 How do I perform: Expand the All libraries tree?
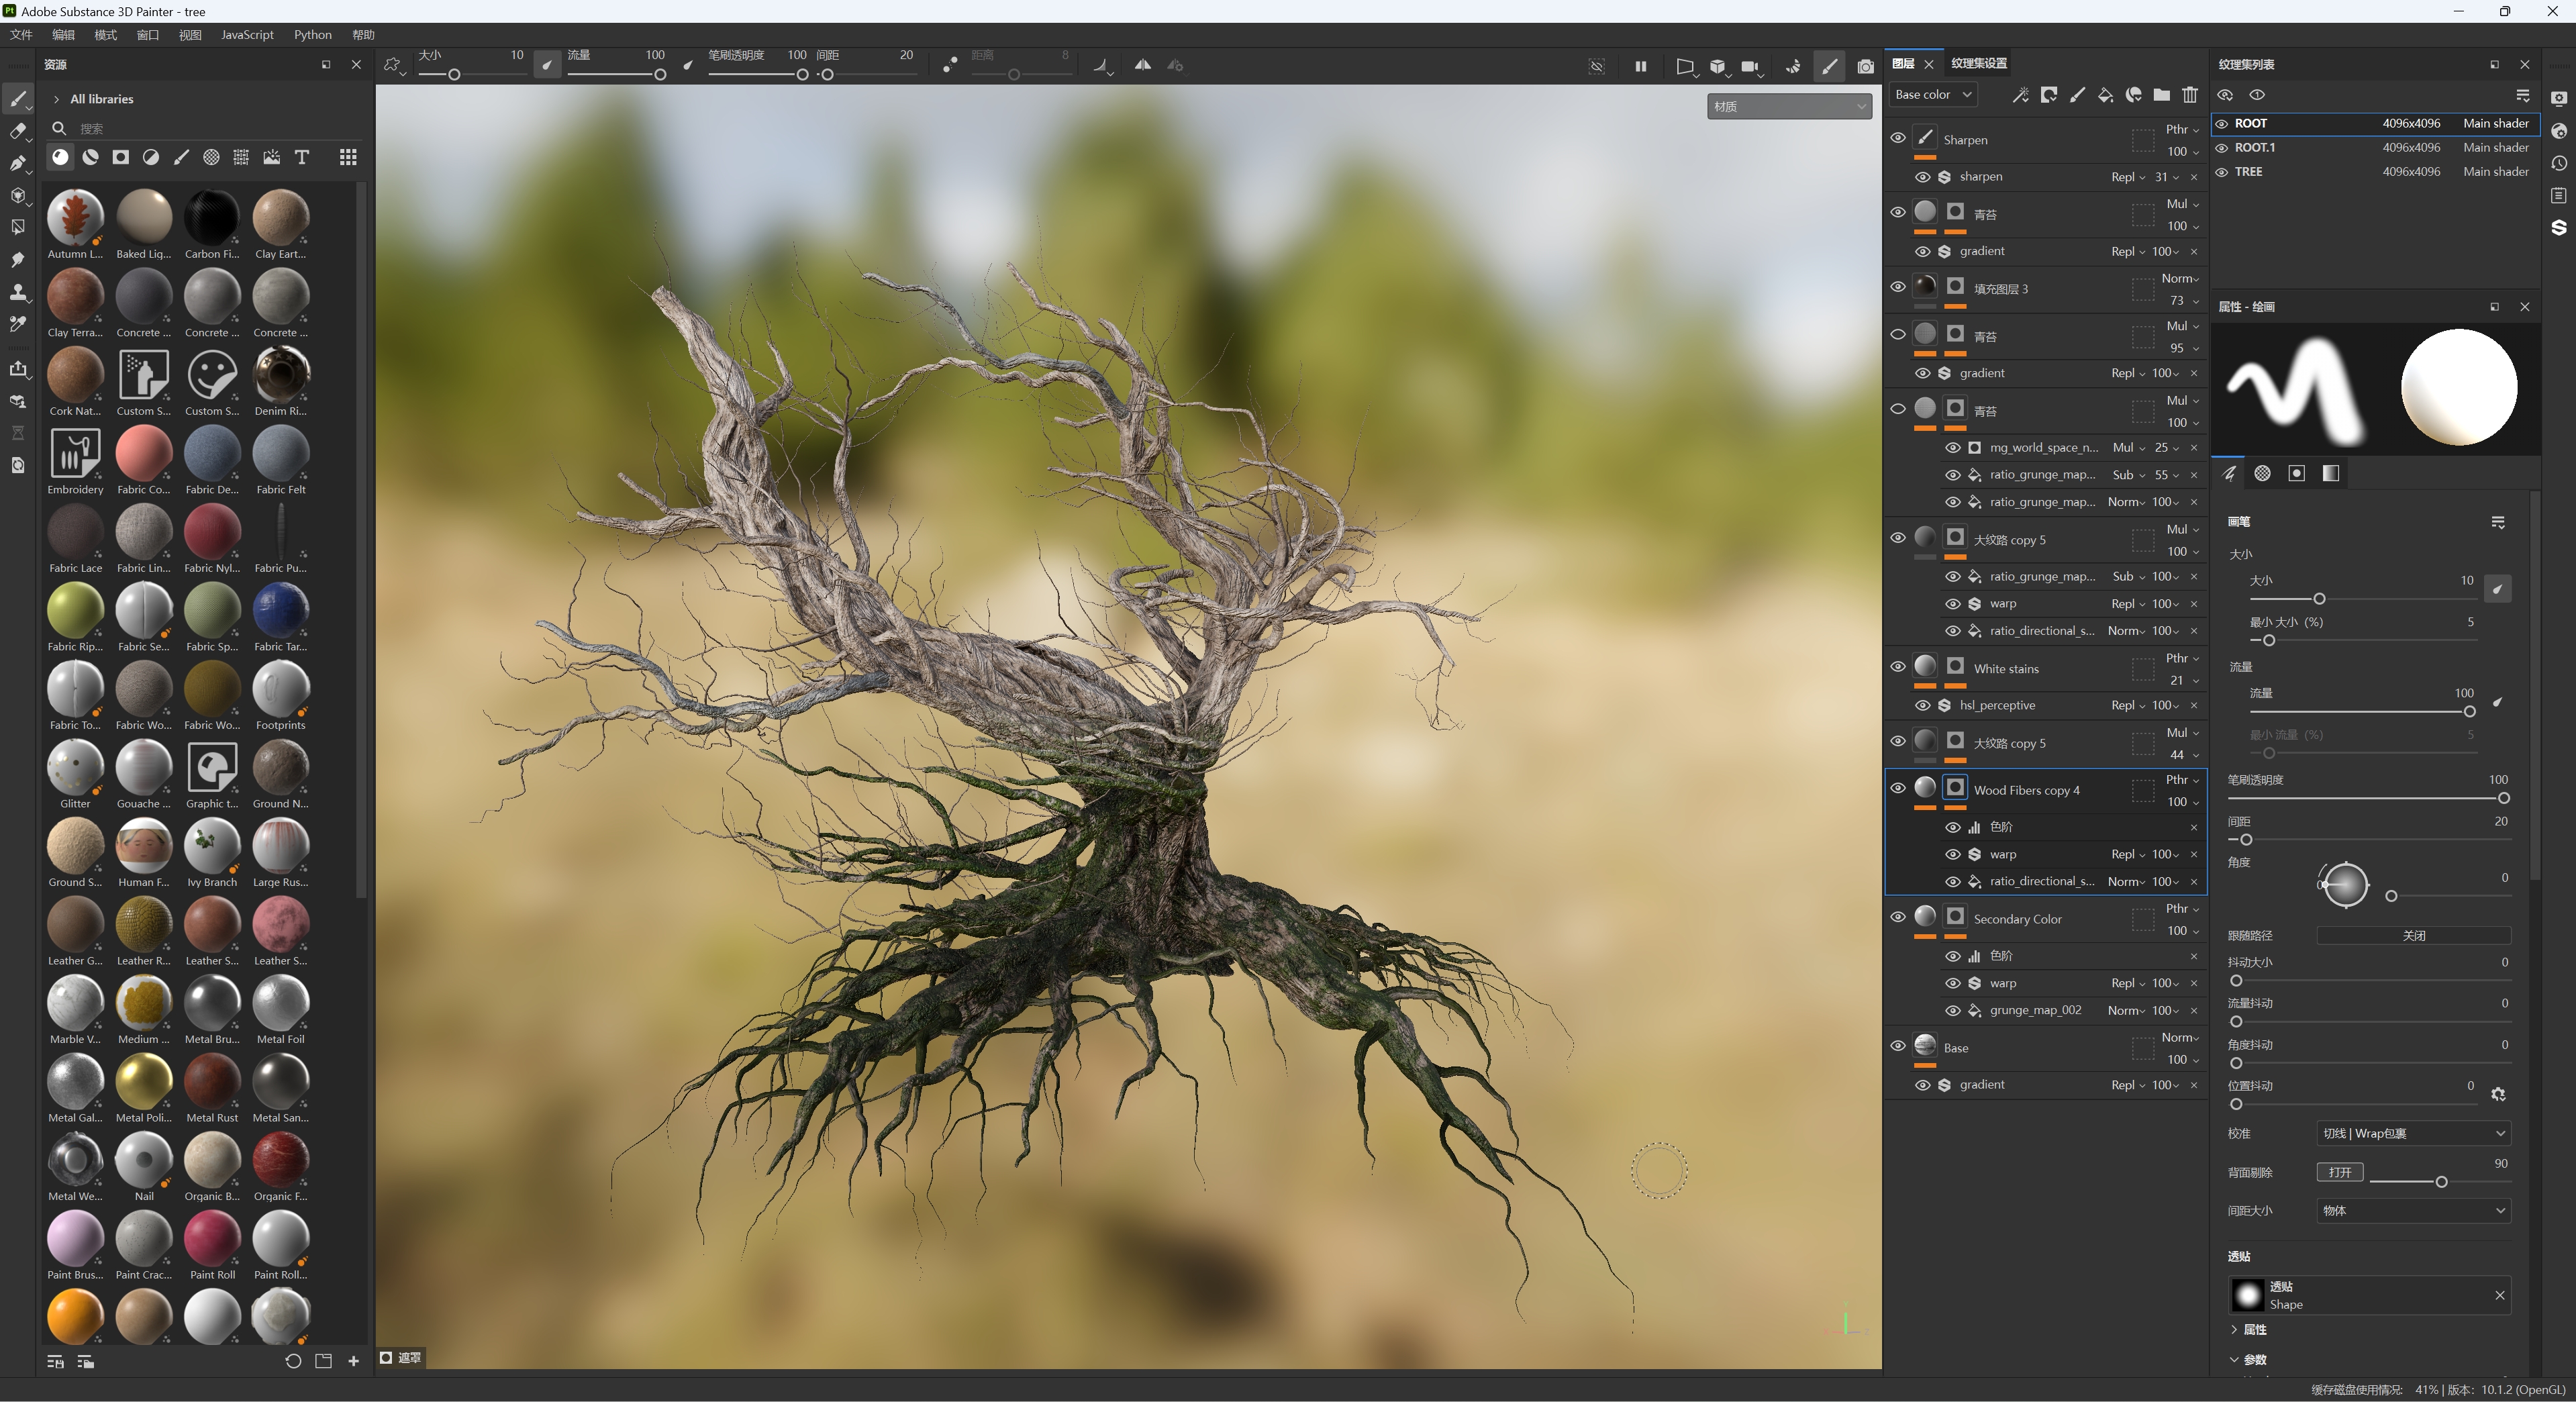(57, 99)
